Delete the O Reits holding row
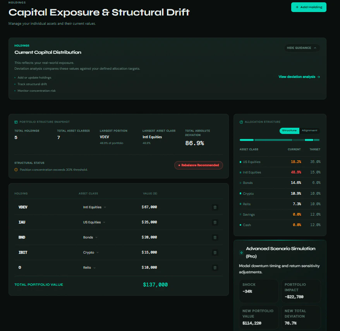Screen dimensions: 340x331 [x=215, y=268]
